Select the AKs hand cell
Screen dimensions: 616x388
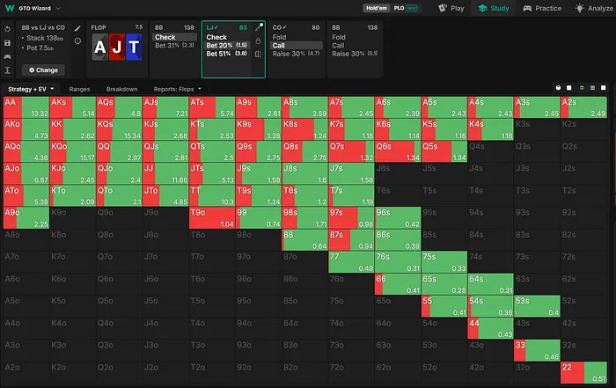tap(73, 107)
